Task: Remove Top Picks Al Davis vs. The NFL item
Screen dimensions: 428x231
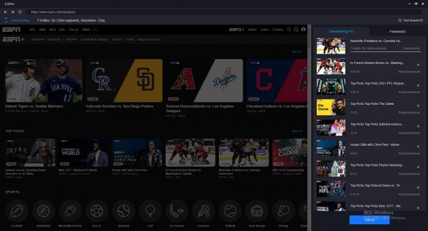Action: pyautogui.click(x=418, y=187)
